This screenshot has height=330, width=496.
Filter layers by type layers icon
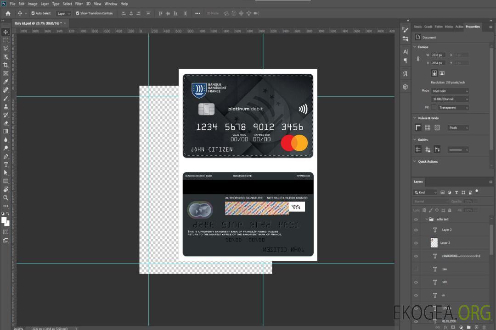457,192
